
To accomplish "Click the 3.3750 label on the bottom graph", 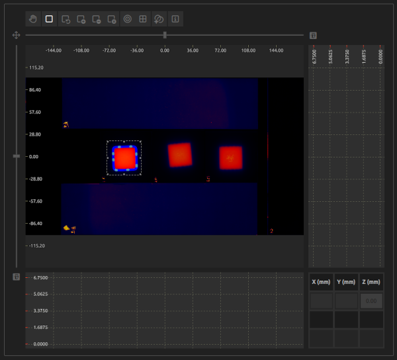I will click(x=40, y=311).
